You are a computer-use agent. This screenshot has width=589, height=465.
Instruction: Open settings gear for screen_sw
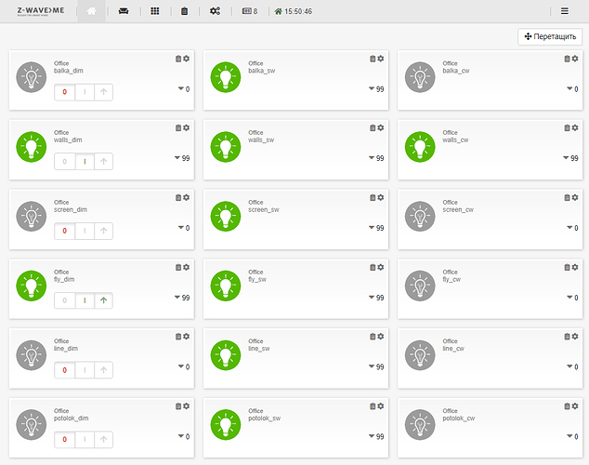pos(381,197)
